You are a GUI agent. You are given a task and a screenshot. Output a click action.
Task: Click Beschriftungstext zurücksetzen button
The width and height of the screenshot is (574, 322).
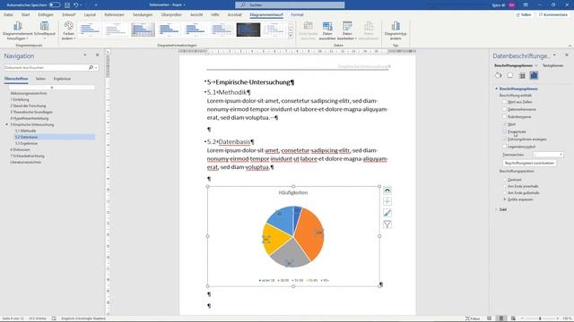tap(529, 163)
